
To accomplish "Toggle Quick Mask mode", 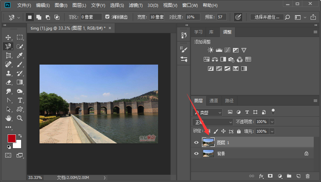I will (8, 155).
